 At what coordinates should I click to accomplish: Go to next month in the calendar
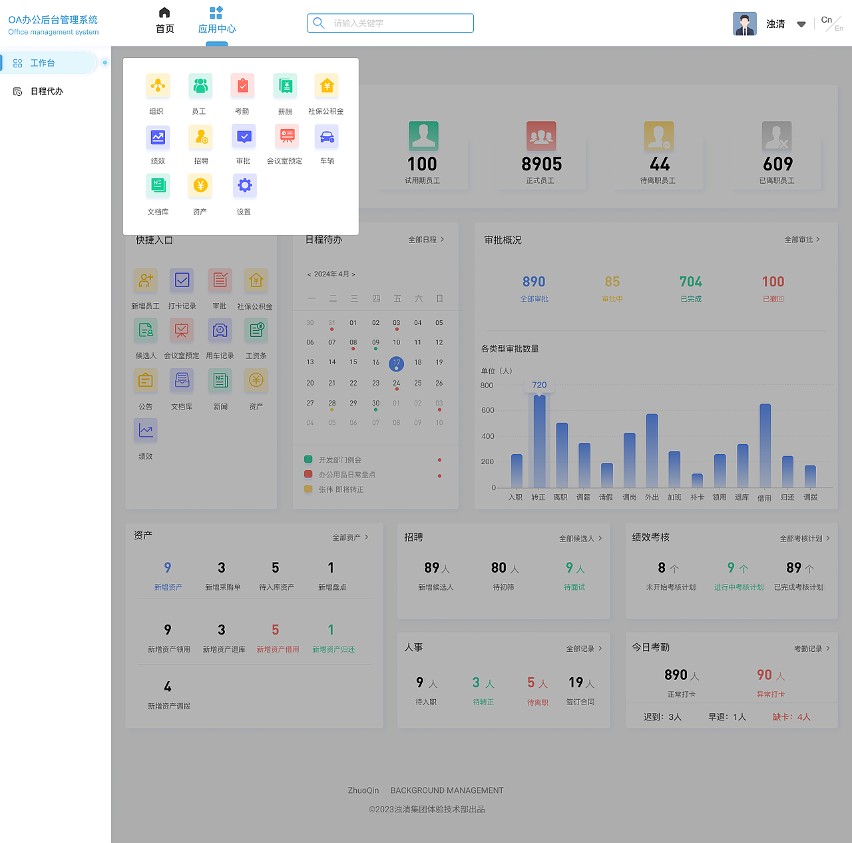coord(353,274)
